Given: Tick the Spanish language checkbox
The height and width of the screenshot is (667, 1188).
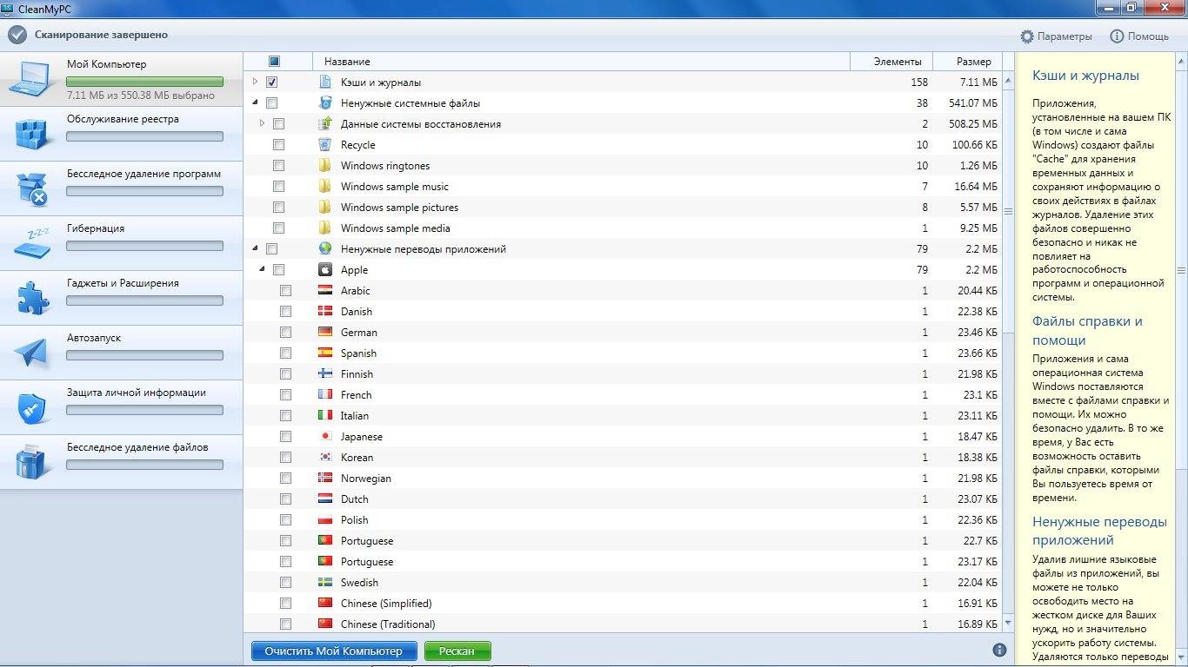Looking at the screenshot, I should tap(285, 353).
